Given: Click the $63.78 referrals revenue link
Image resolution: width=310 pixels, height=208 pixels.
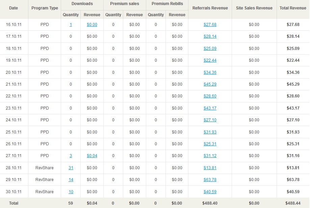Looking at the screenshot, I should [x=210, y=180].
